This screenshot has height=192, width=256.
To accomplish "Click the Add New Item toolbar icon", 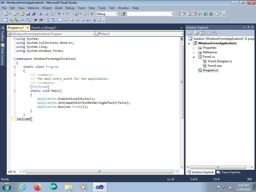I will click(x=14, y=14).
